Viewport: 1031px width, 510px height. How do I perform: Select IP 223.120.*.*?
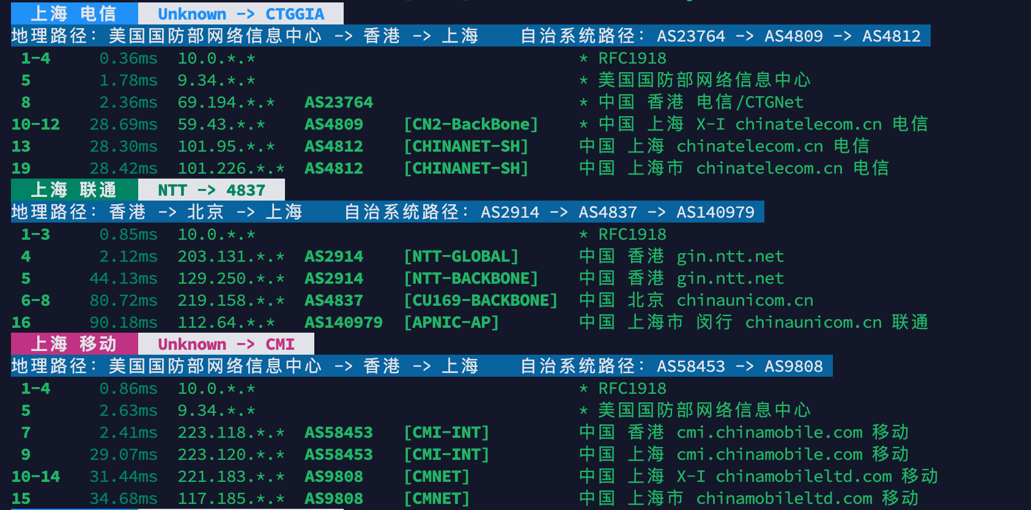(x=231, y=454)
